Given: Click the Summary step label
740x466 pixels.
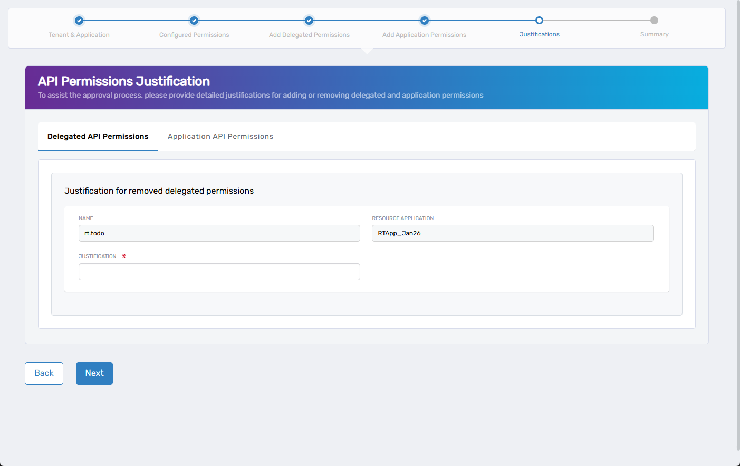Looking at the screenshot, I should [654, 34].
